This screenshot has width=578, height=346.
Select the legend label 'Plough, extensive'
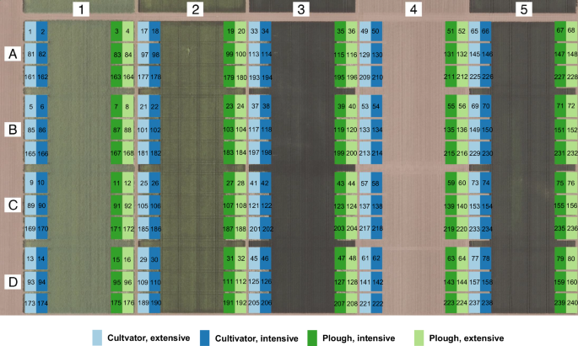coord(467,338)
